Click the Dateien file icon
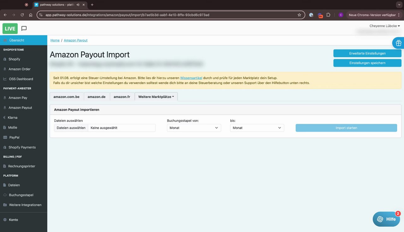 click(x=5, y=185)
